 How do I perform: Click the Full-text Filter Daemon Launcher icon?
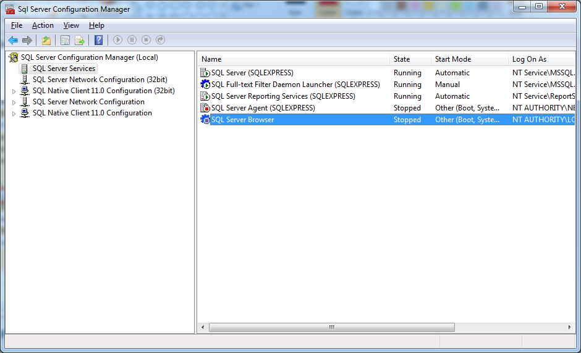click(205, 85)
